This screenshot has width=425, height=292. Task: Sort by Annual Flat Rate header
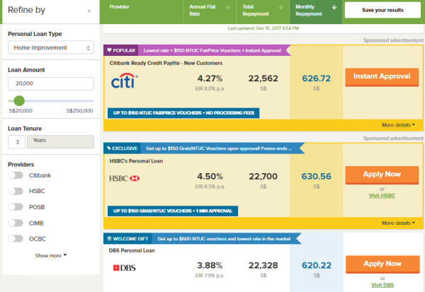pos(202,11)
